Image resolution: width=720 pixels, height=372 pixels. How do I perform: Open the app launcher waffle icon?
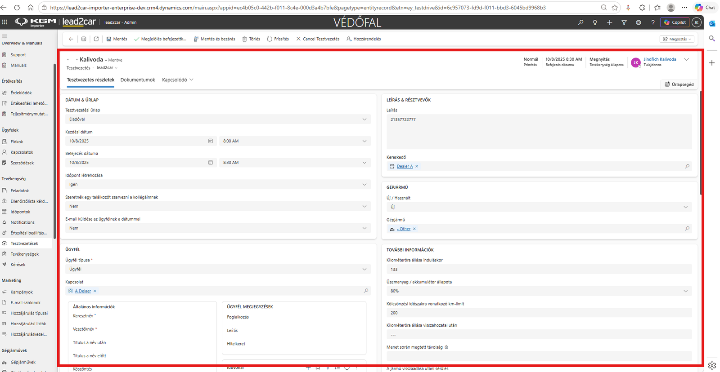tap(4, 22)
